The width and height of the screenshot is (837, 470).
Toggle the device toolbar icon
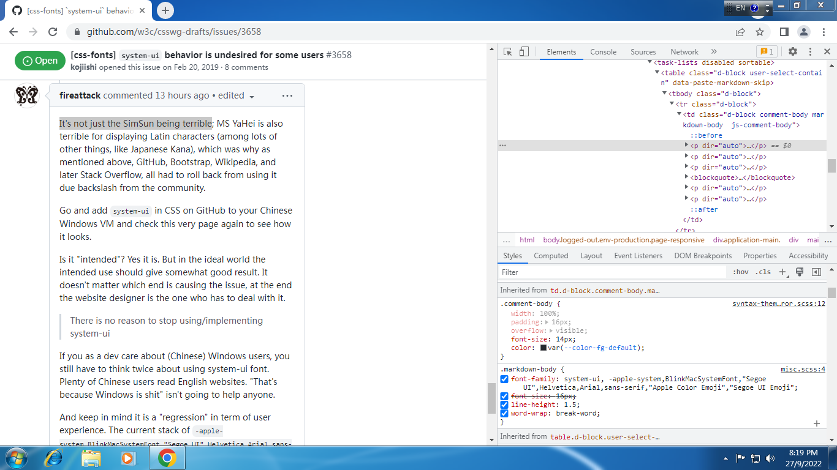(x=524, y=52)
